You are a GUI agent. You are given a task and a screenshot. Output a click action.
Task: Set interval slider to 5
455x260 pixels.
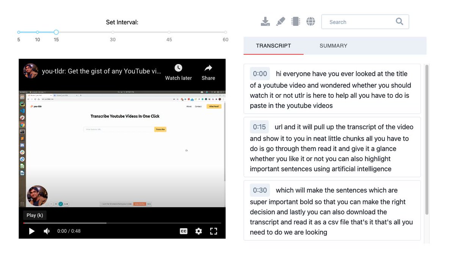[19, 32]
